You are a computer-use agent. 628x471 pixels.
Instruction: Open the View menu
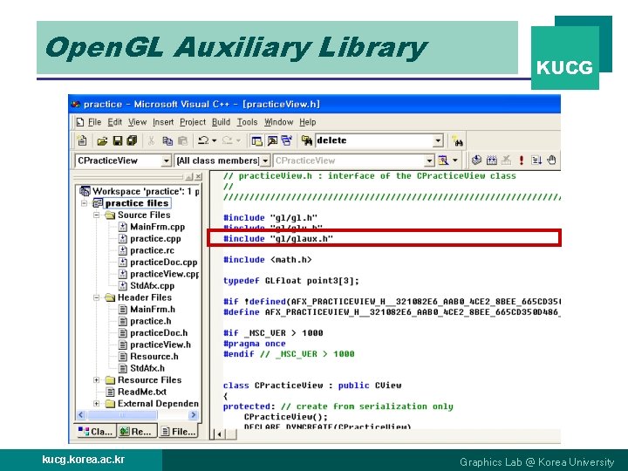point(138,122)
